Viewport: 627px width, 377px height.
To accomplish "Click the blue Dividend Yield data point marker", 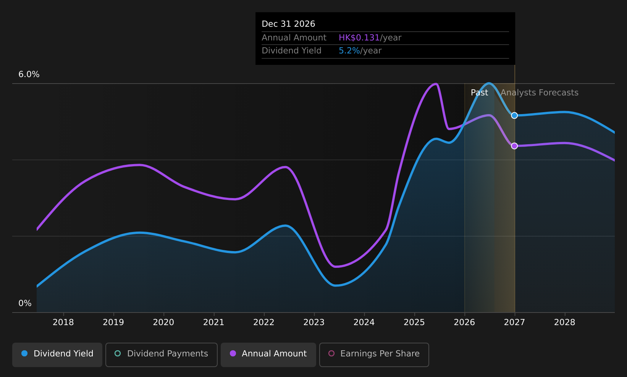I will (514, 115).
